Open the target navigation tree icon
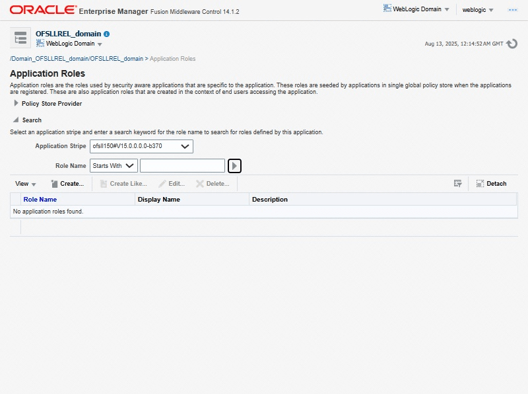The width and height of the screenshot is (528, 394). coord(20,38)
